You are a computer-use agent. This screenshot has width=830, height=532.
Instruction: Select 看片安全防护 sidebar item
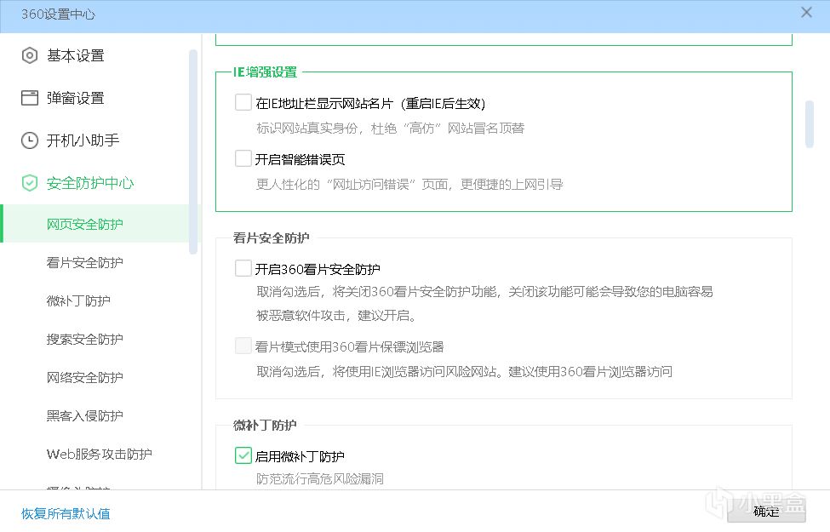[84, 262]
